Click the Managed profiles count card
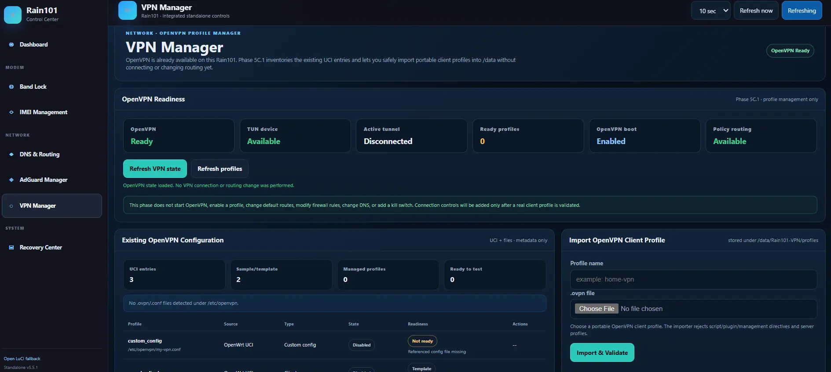 click(388, 275)
